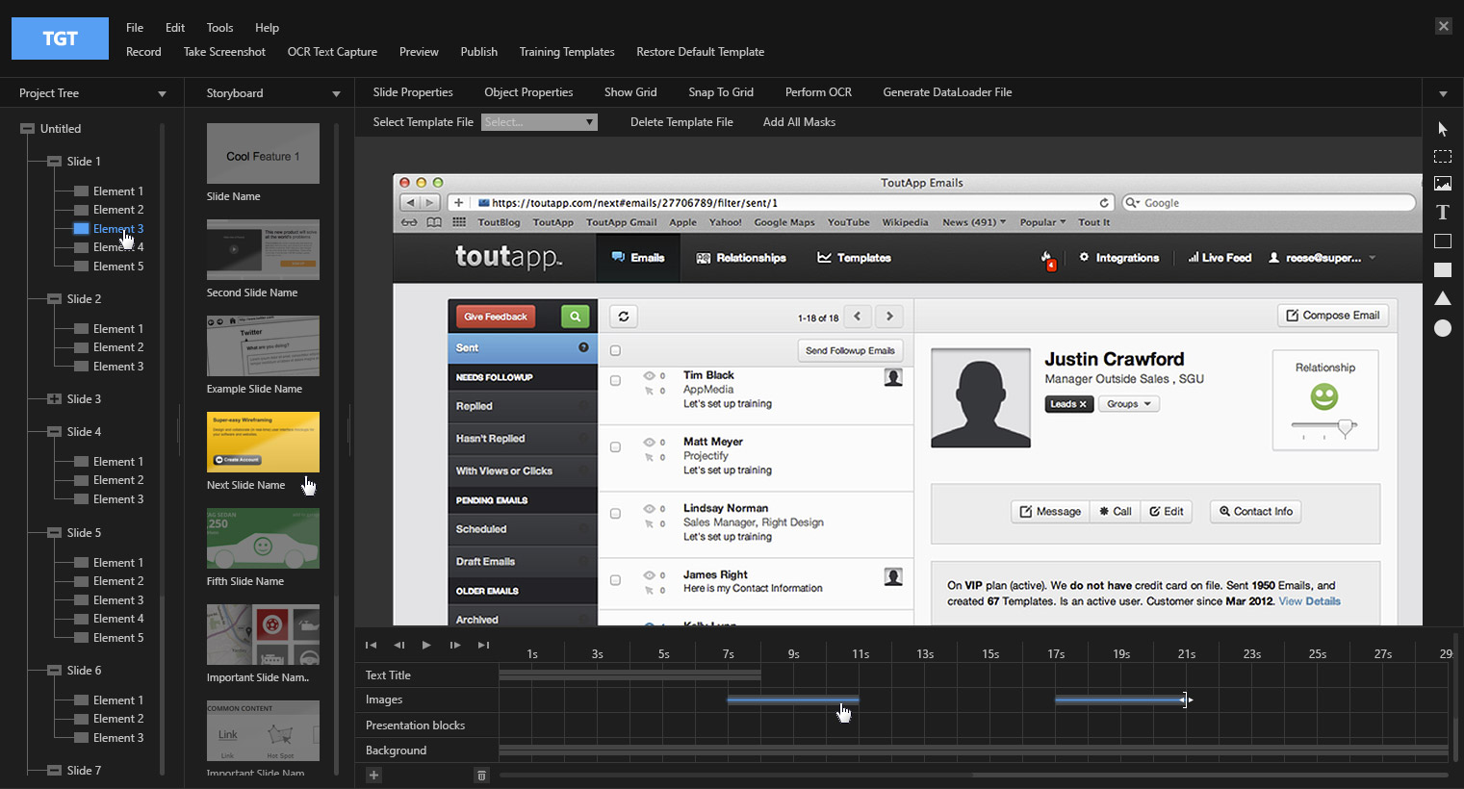
Task: Collapse Slide 5 in project tree
Action: click(54, 533)
